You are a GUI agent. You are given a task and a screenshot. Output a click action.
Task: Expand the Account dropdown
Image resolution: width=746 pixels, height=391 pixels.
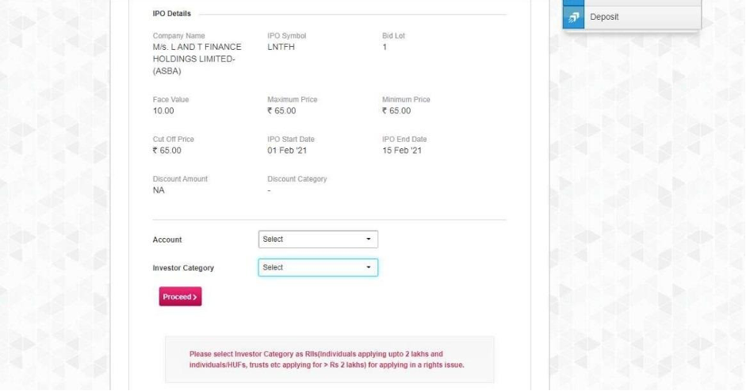tap(318, 240)
